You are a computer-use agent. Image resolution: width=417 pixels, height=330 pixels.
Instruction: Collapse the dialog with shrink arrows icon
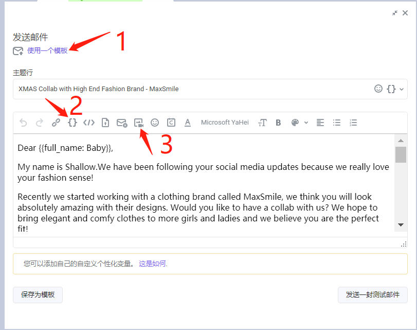(x=395, y=13)
